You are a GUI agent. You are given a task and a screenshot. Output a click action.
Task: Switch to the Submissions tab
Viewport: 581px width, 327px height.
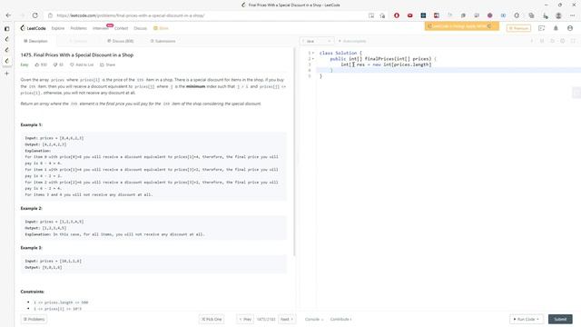click(162, 41)
